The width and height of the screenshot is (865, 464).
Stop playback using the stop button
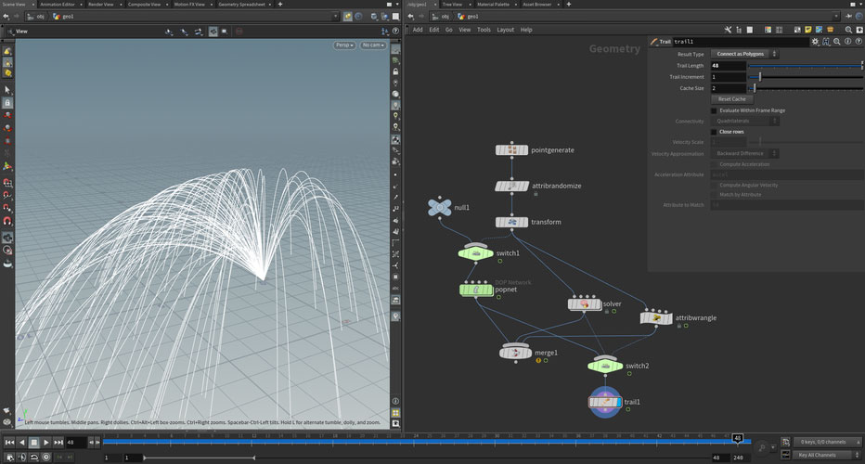(x=33, y=443)
